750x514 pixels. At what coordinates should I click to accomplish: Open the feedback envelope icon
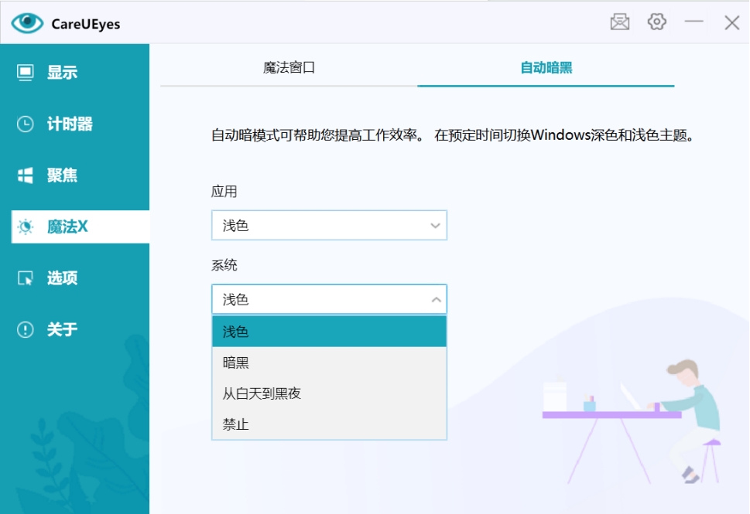619,22
